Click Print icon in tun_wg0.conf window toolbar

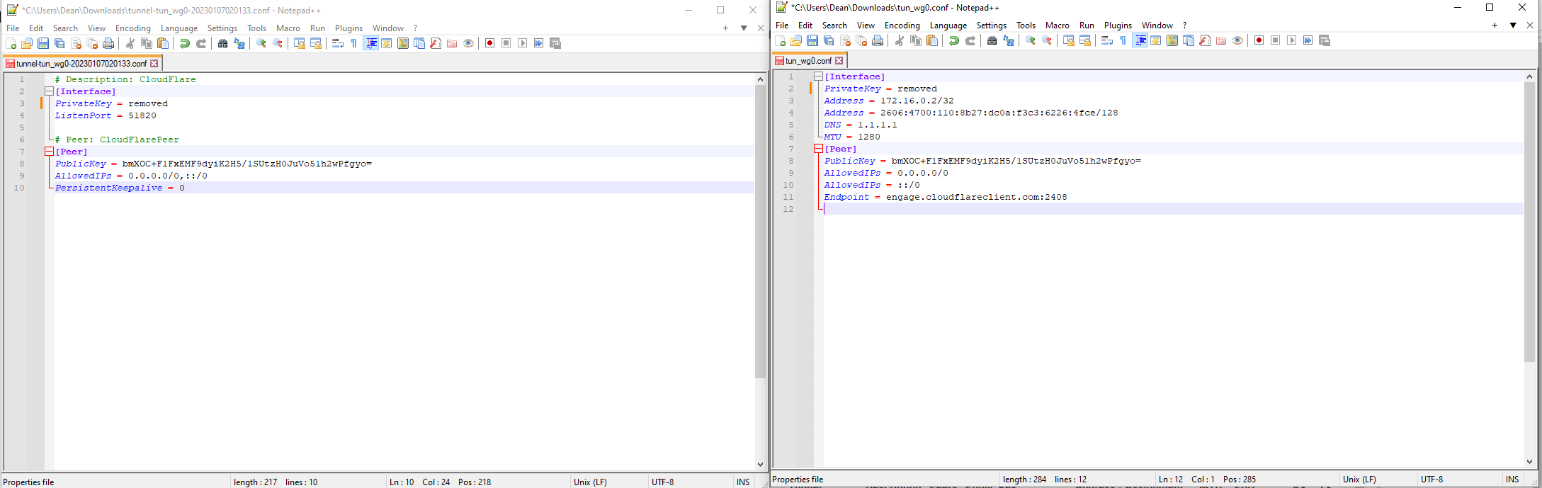point(878,41)
